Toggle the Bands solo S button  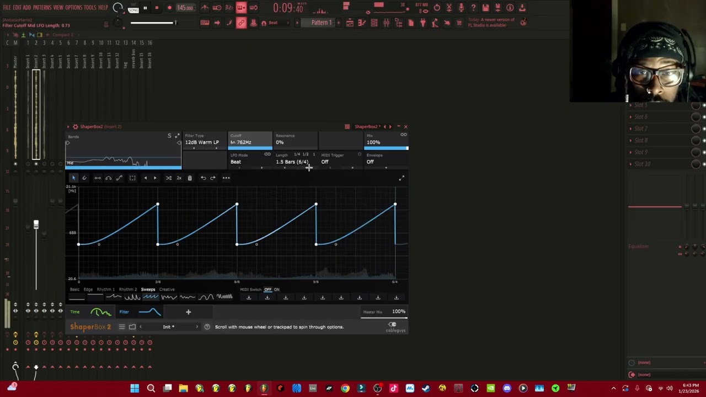tap(169, 136)
